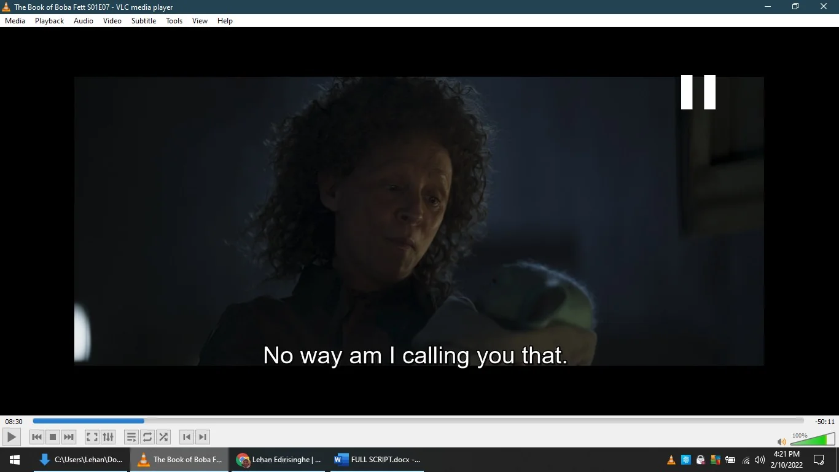Go to the next chapter
The image size is (839, 472).
coord(203,437)
